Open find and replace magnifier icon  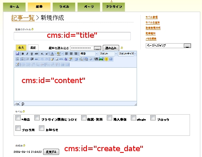[81, 59]
